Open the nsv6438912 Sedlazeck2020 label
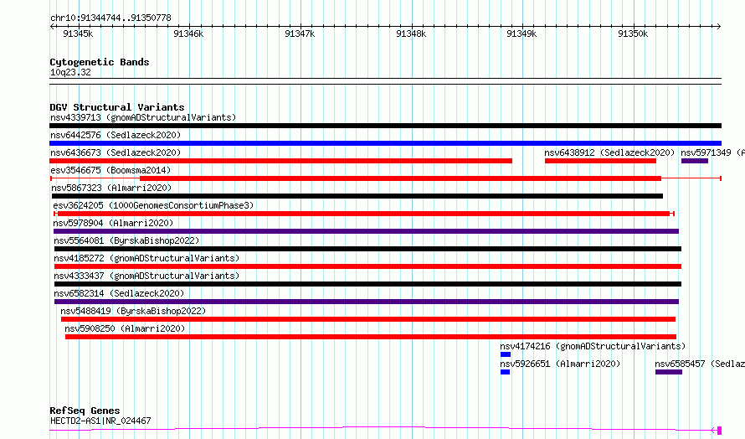Image resolution: width=745 pixels, height=439 pixels. click(x=609, y=152)
